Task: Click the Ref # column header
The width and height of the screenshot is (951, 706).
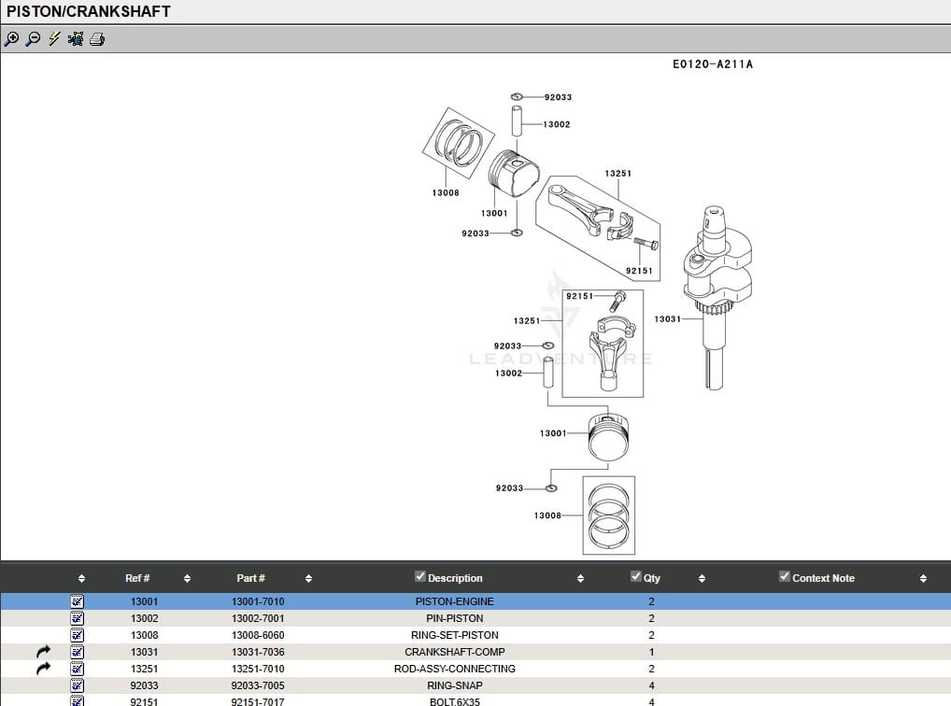Action: pos(137,578)
